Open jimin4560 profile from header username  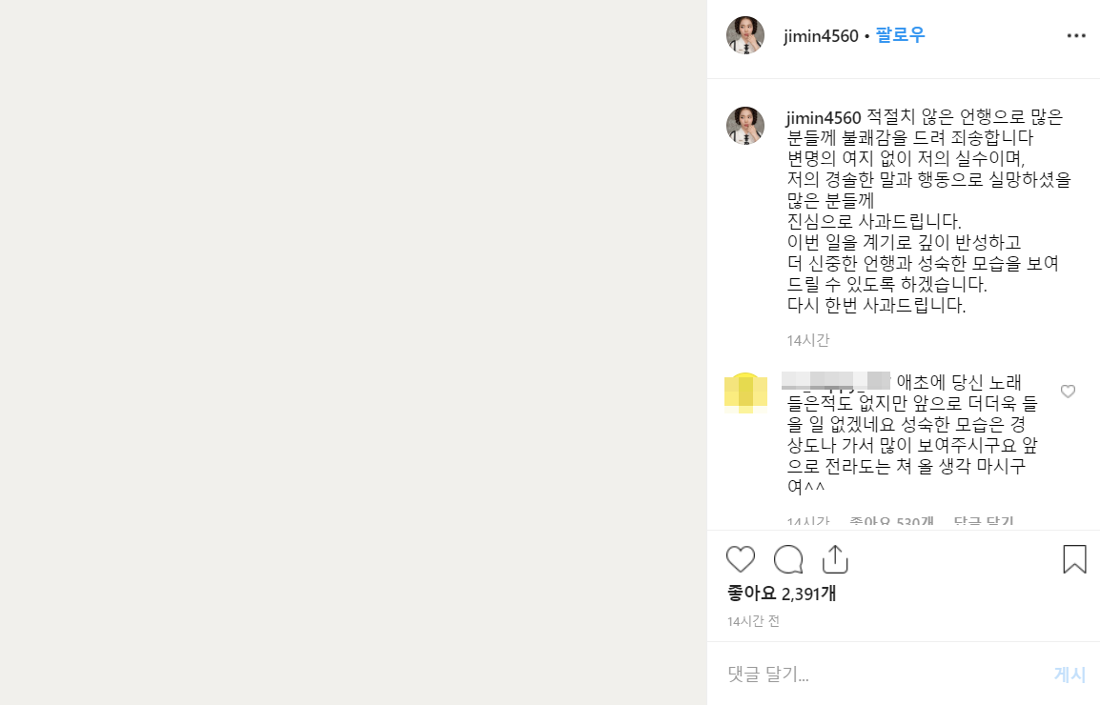821,36
